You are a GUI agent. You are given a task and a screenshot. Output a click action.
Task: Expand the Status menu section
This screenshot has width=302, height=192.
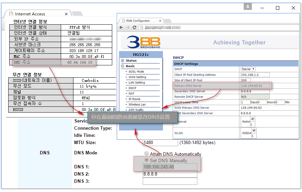pos(123,61)
